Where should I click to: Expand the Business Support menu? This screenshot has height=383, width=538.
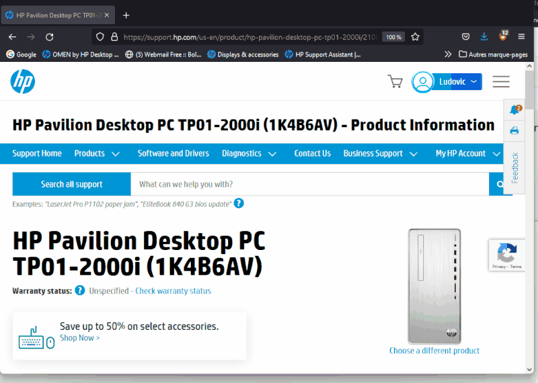381,153
